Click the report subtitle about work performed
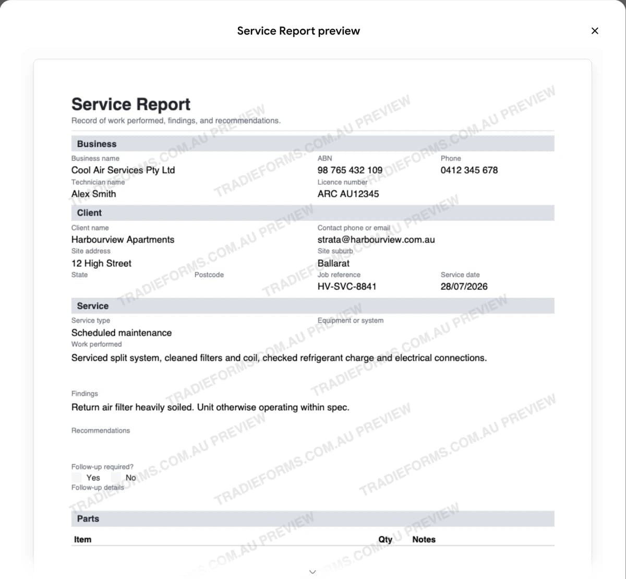The width and height of the screenshot is (626, 579). click(x=176, y=121)
